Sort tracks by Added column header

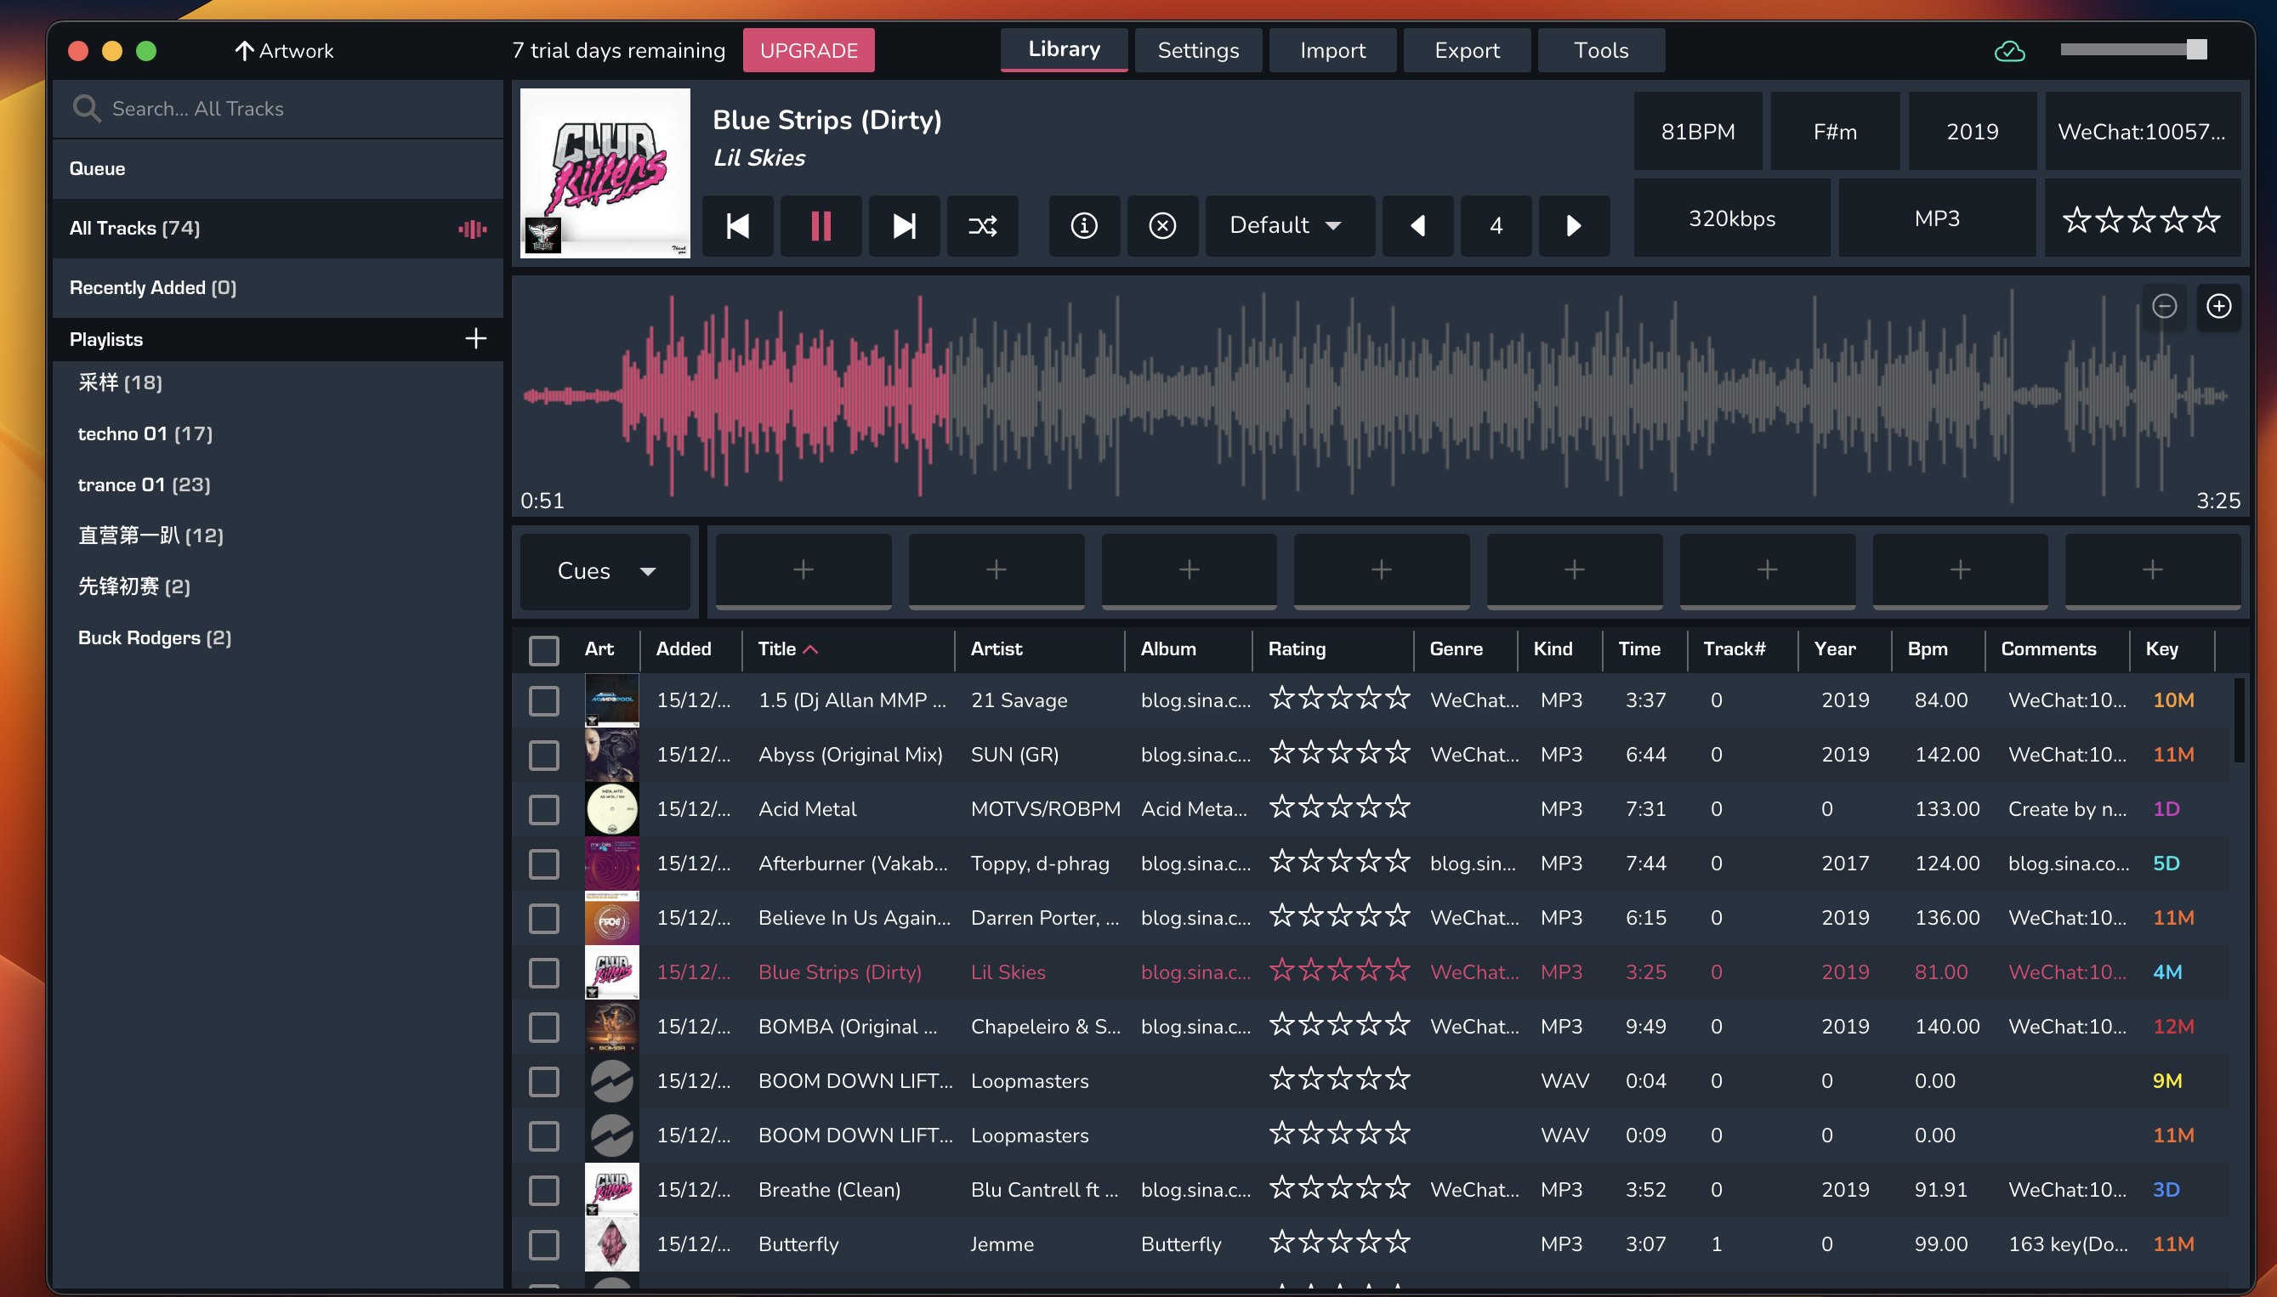(x=684, y=648)
